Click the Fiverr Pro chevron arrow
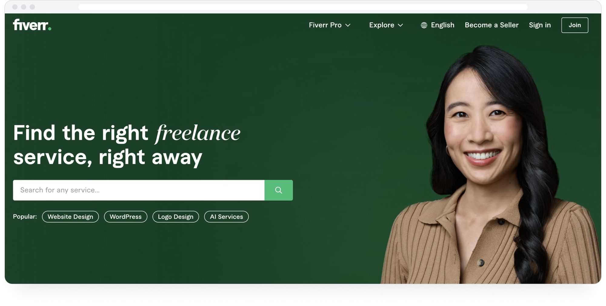The height and width of the screenshot is (306, 606). click(x=348, y=25)
